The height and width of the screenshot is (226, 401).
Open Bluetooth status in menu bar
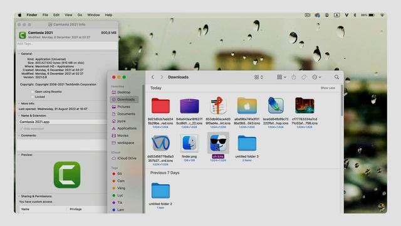tap(355, 15)
